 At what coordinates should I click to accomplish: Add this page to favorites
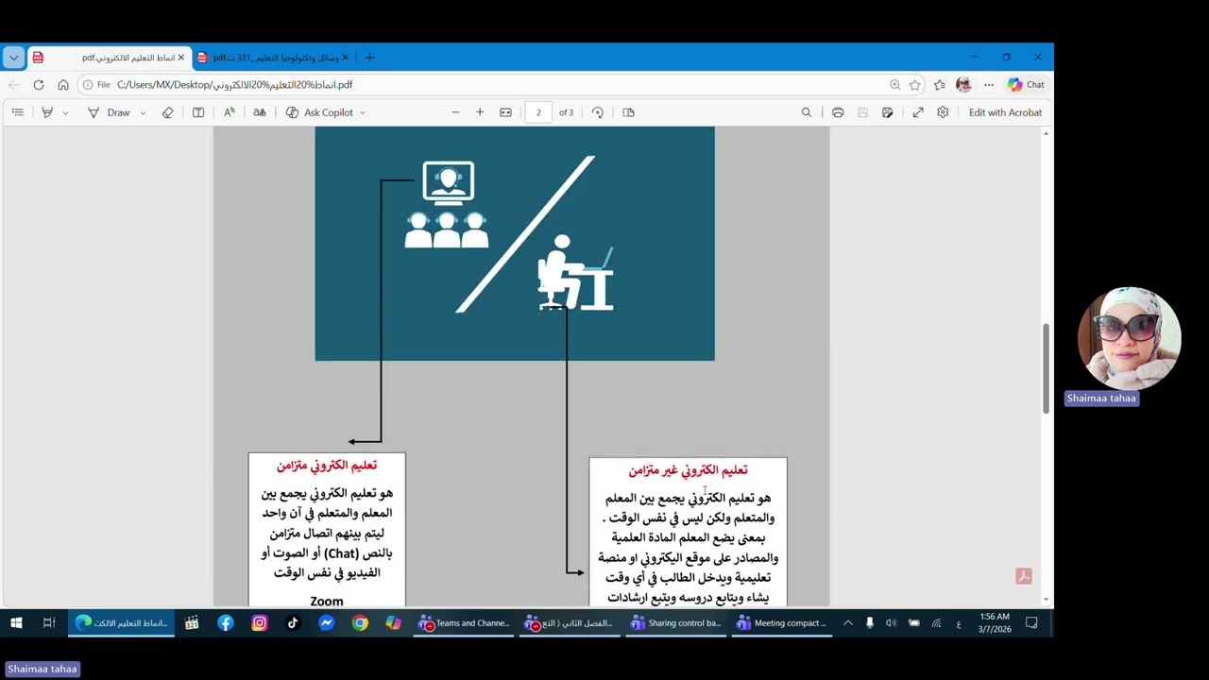[915, 85]
